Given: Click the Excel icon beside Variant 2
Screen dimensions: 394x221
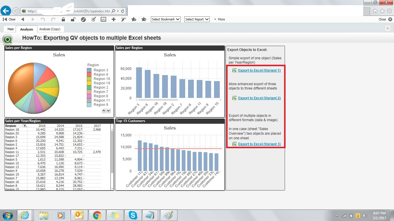Looking at the screenshot, I should pos(234,98).
